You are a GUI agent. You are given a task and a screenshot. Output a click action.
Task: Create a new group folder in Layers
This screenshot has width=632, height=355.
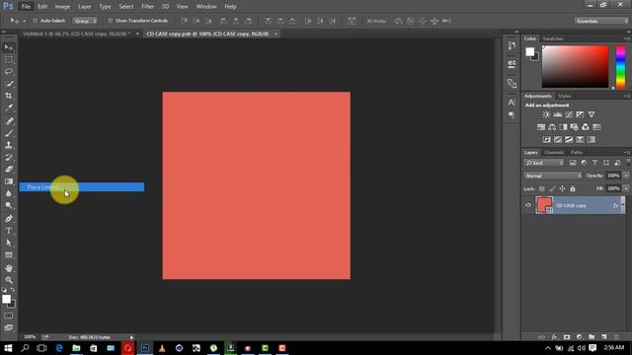tap(592, 337)
